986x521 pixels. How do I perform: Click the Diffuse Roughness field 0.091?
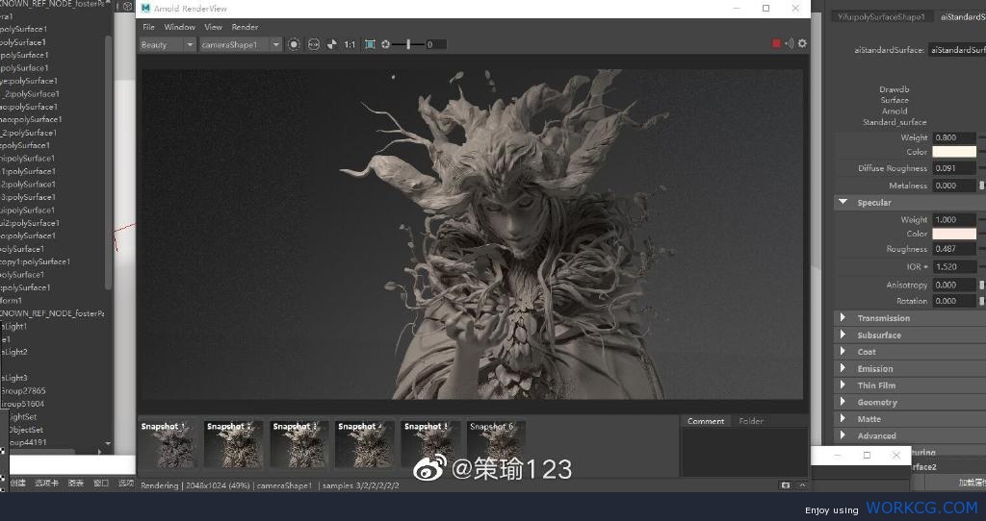coord(954,168)
